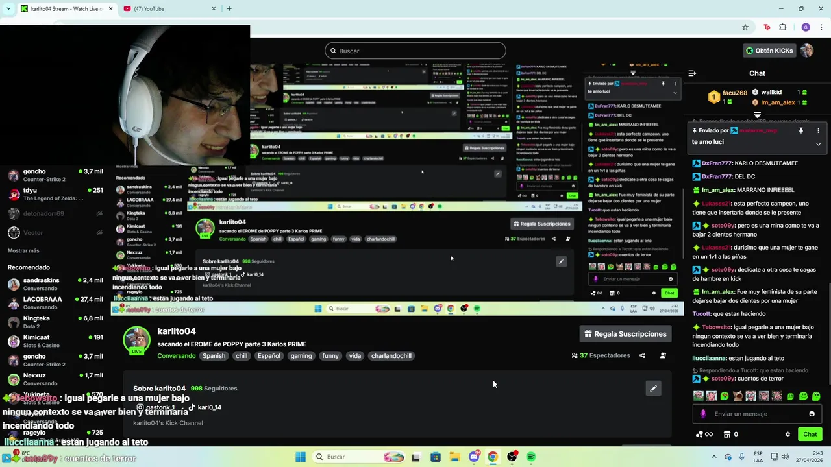Viewport: 831px width, 467px height.
Task: Click user management icon right of share
Action: click(x=663, y=355)
